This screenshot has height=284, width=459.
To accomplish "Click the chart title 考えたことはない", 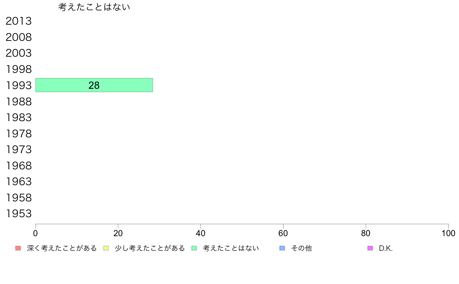I will pos(94,7).
